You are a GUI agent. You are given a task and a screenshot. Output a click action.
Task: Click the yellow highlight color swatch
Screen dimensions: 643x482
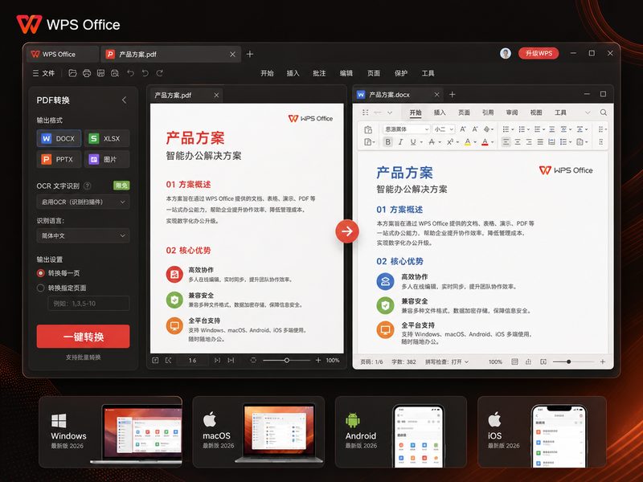click(x=468, y=142)
